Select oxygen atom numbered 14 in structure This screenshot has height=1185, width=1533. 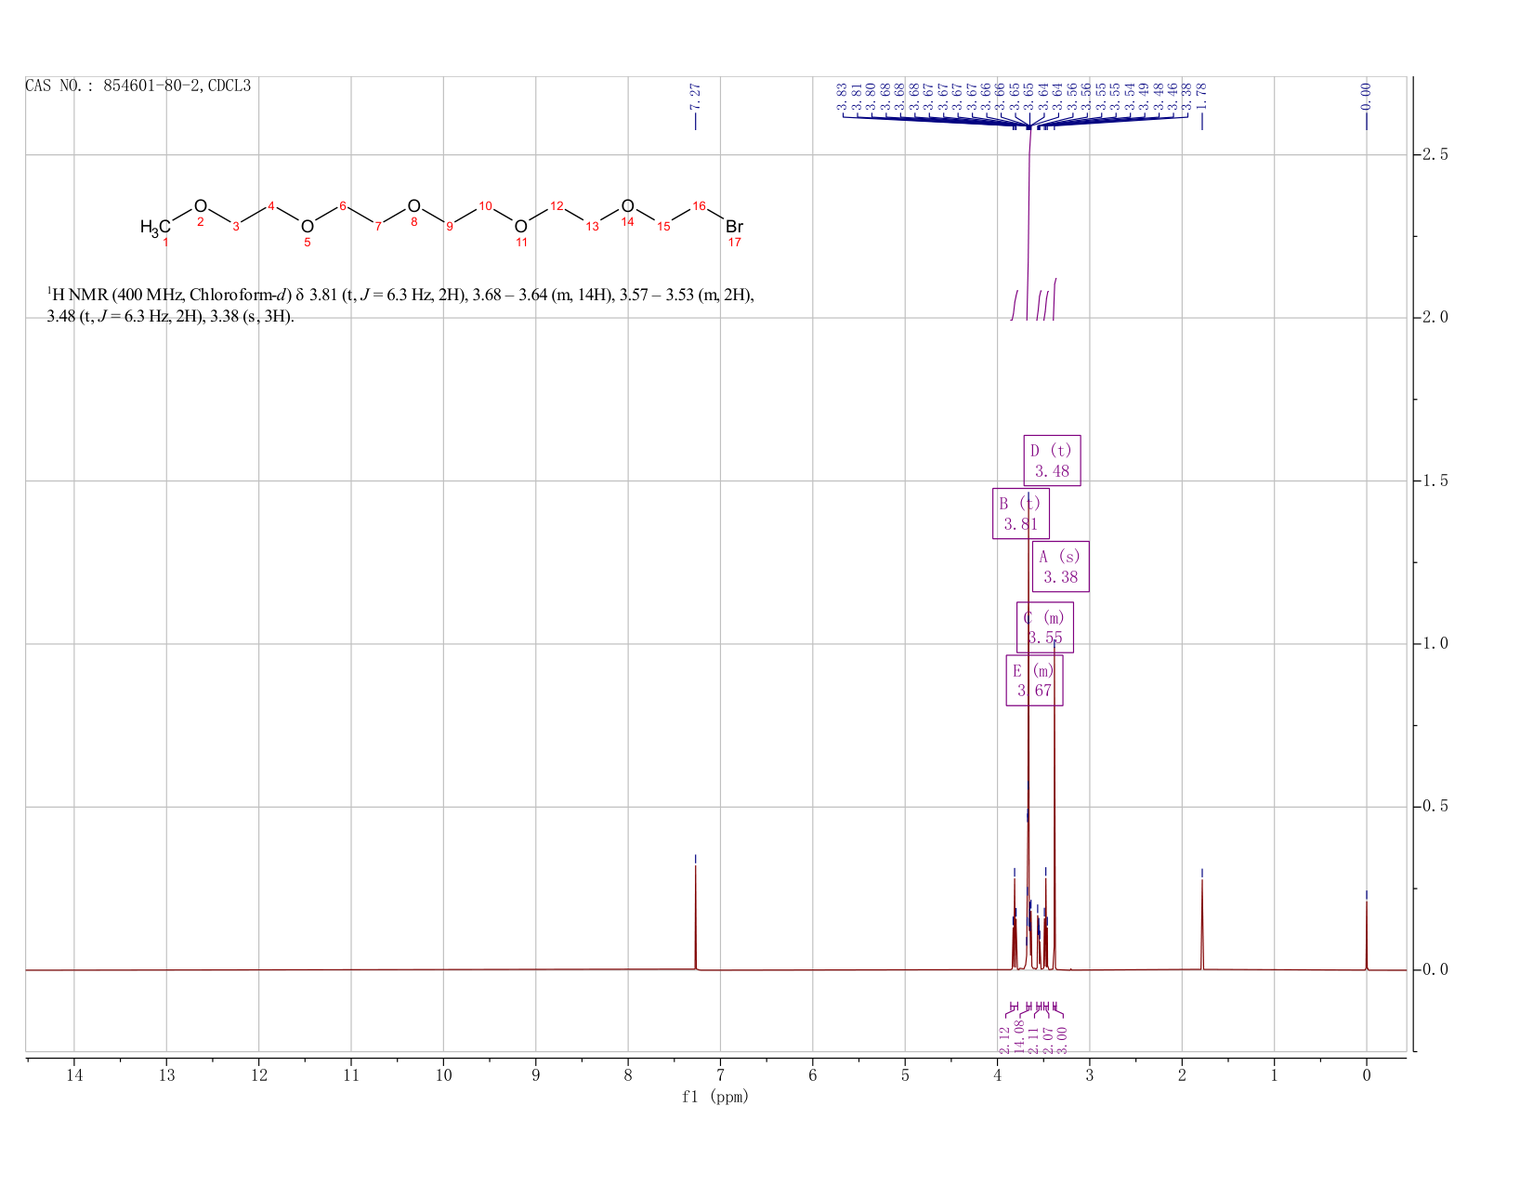click(627, 206)
